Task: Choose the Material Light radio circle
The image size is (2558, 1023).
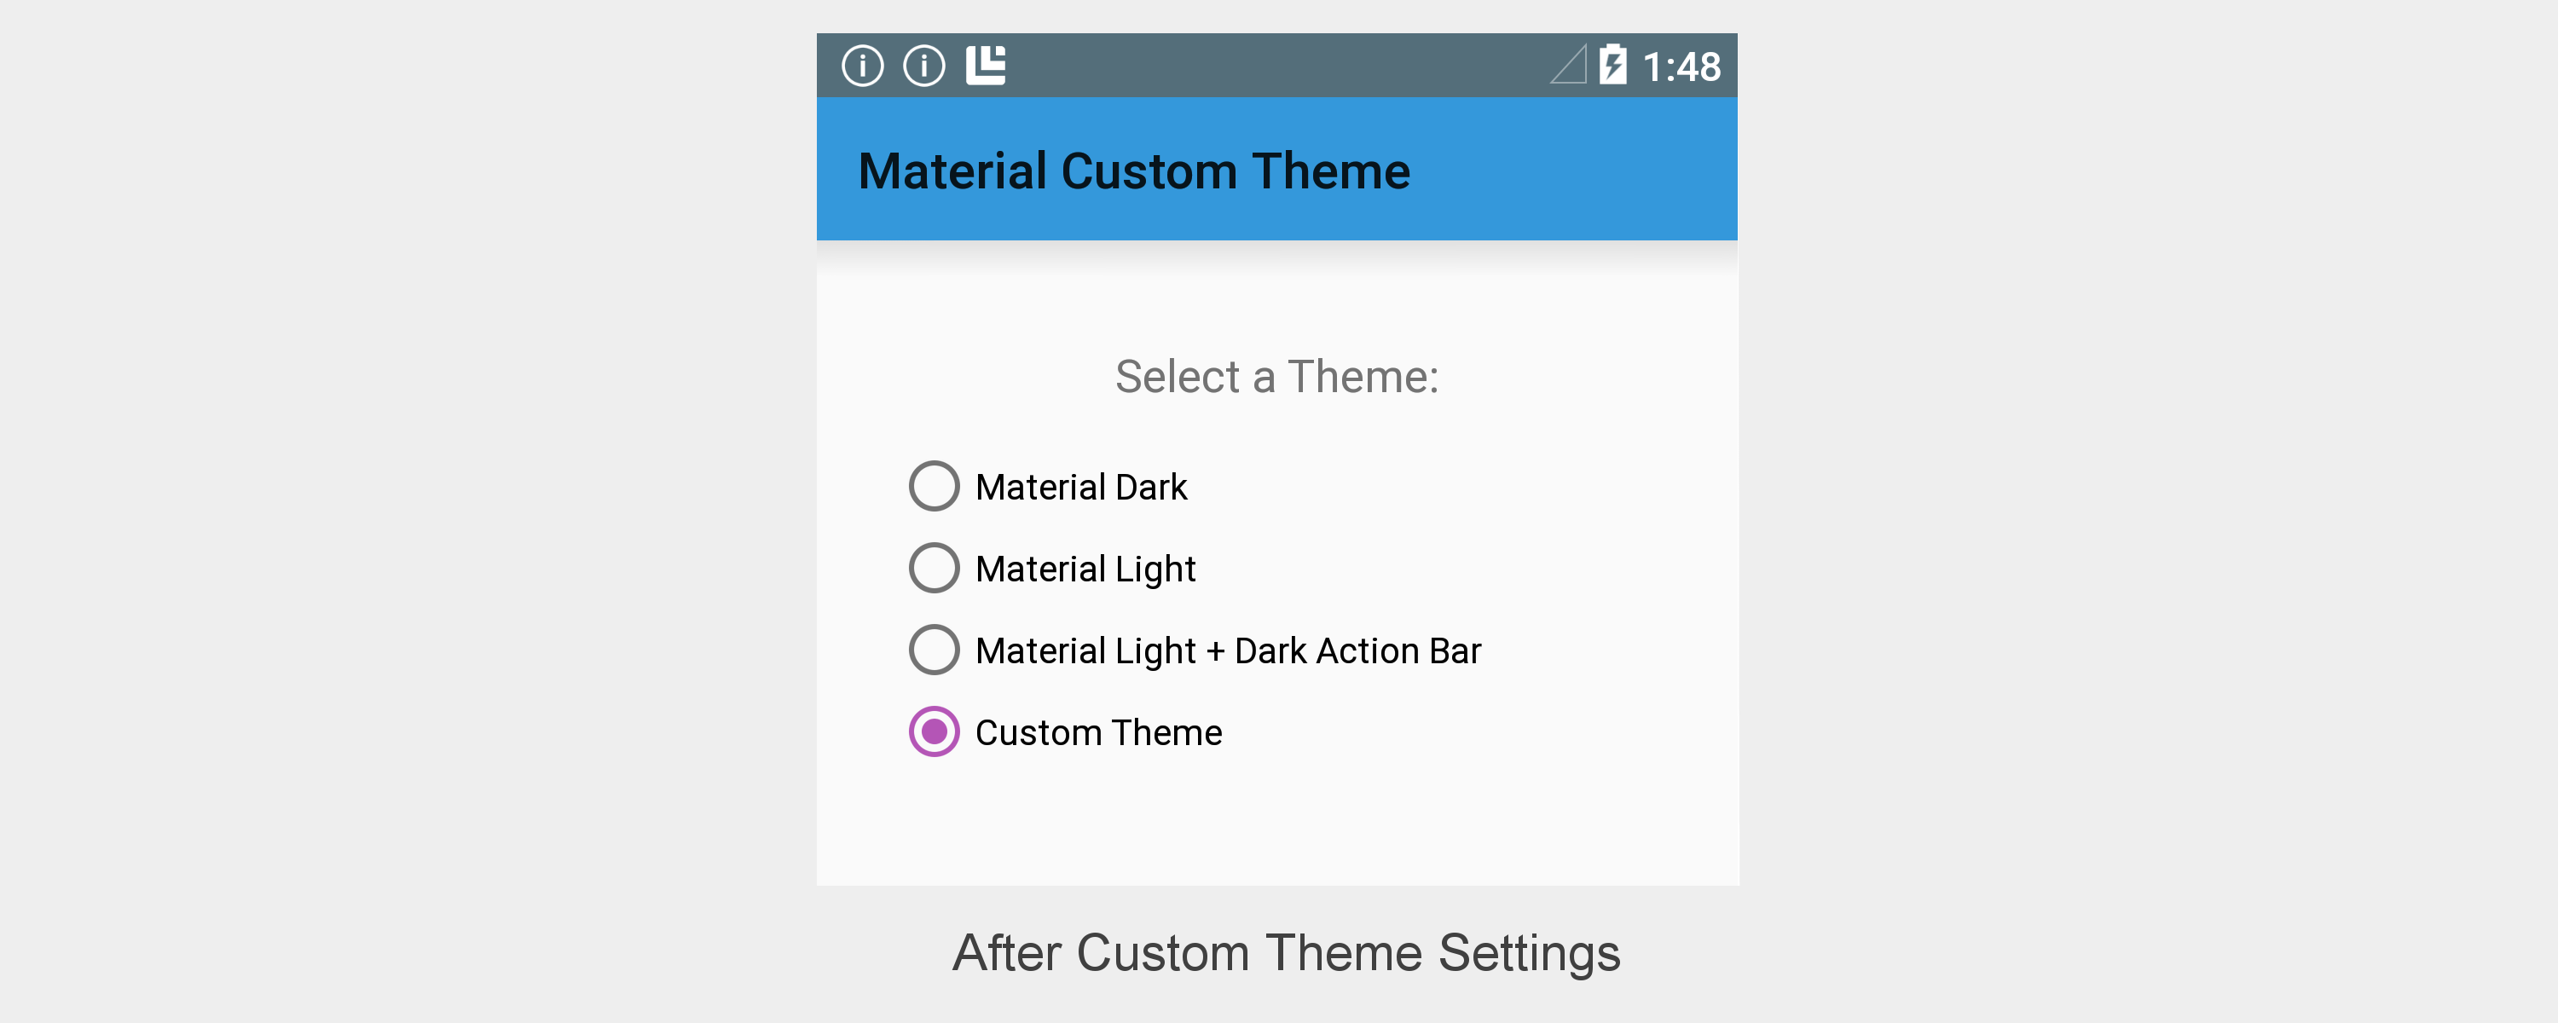Action: click(x=934, y=568)
